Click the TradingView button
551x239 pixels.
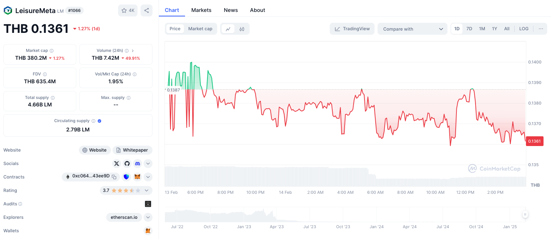pos(352,29)
